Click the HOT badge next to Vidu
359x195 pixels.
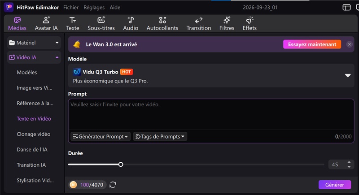click(127, 72)
